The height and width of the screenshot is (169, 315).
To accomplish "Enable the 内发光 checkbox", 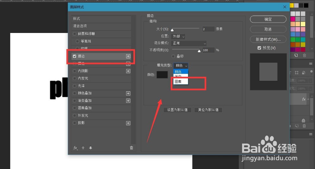I will coord(75,78).
